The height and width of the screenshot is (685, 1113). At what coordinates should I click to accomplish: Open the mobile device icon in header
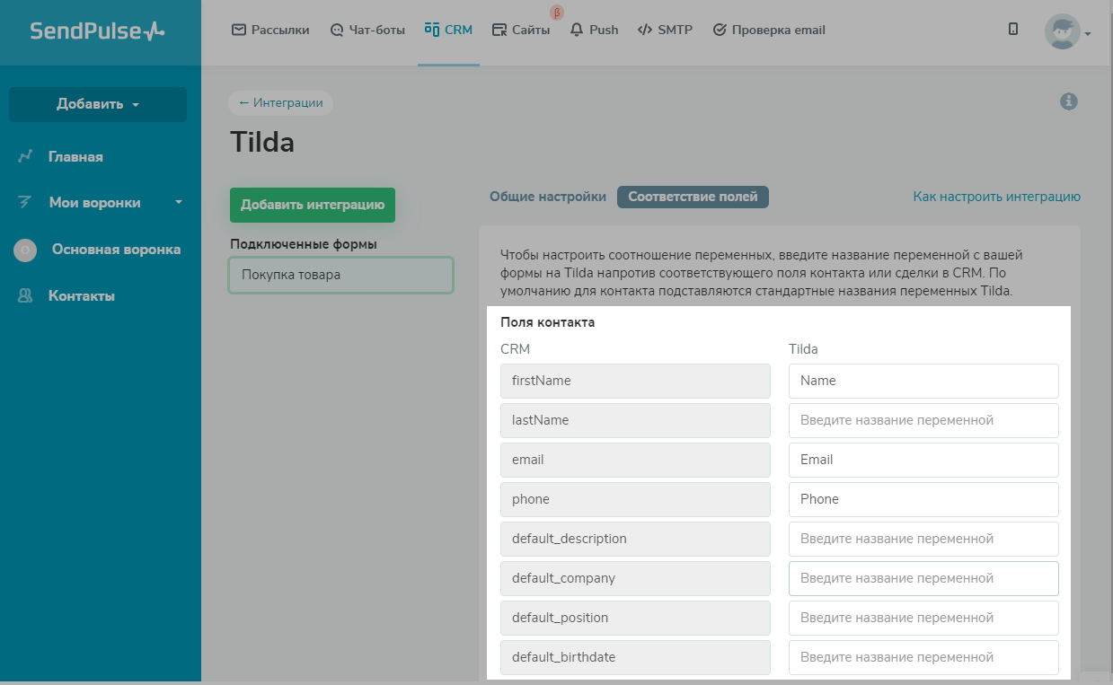[x=1013, y=30]
